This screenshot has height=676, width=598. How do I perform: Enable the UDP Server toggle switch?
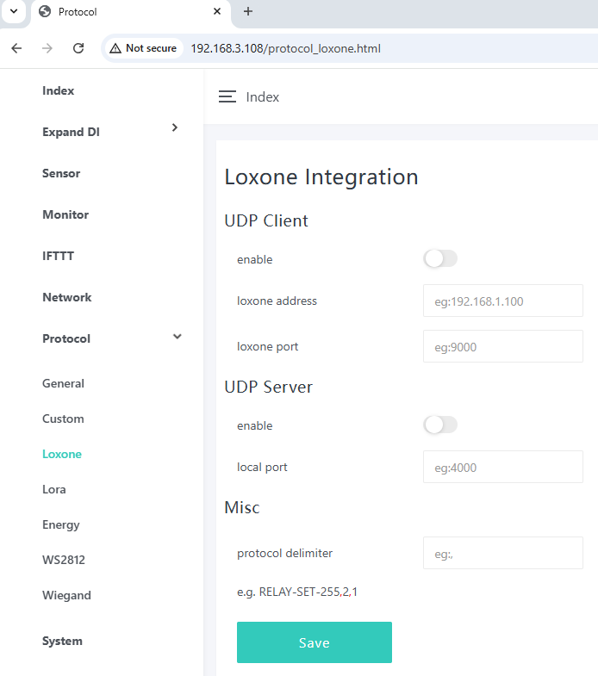(x=440, y=425)
